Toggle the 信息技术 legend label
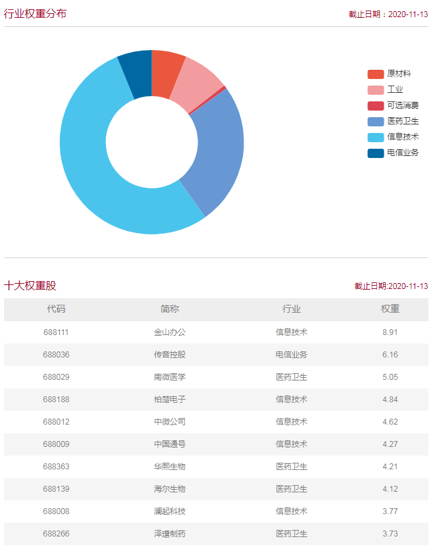Screen dimensions: 435x547 (x=403, y=137)
